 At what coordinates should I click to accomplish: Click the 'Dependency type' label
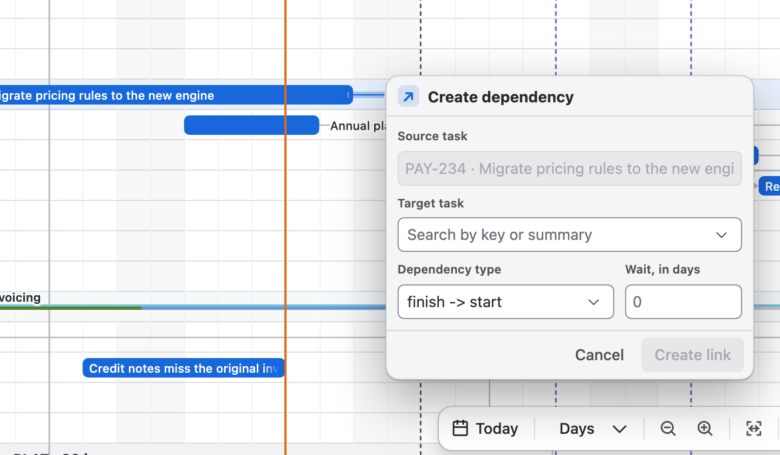tap(449, 269)
